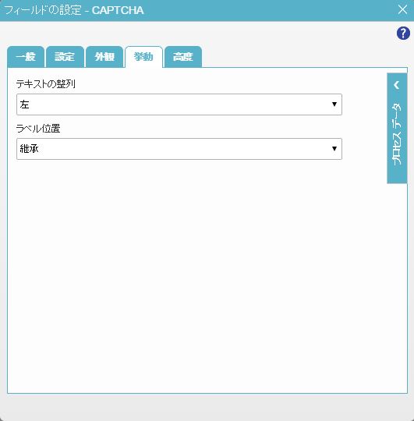This screenshot has height=421, width=414.
Task: Click the テキストの整列 field label
Action: pos(46,84)
